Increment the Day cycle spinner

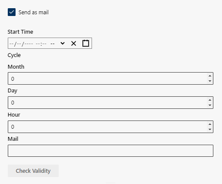pos(210,100)
